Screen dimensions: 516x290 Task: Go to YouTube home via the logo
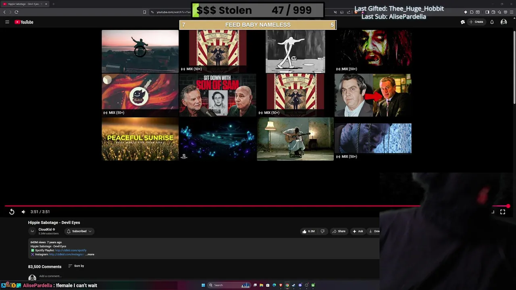point(24,22)
